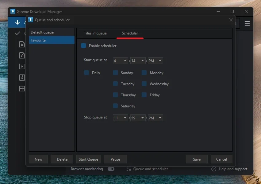Switch to the Files in queue tab
The width and height of the screenshot is (261, 184).
pyautogui.click(x=95, y=33)
